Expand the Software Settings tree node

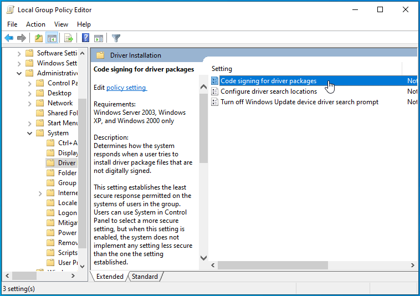coord(19,53)
